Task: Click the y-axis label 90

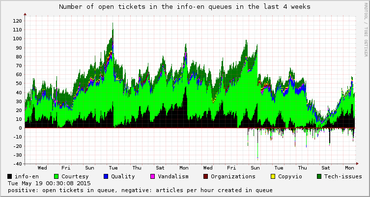Action: click(18, 48)
